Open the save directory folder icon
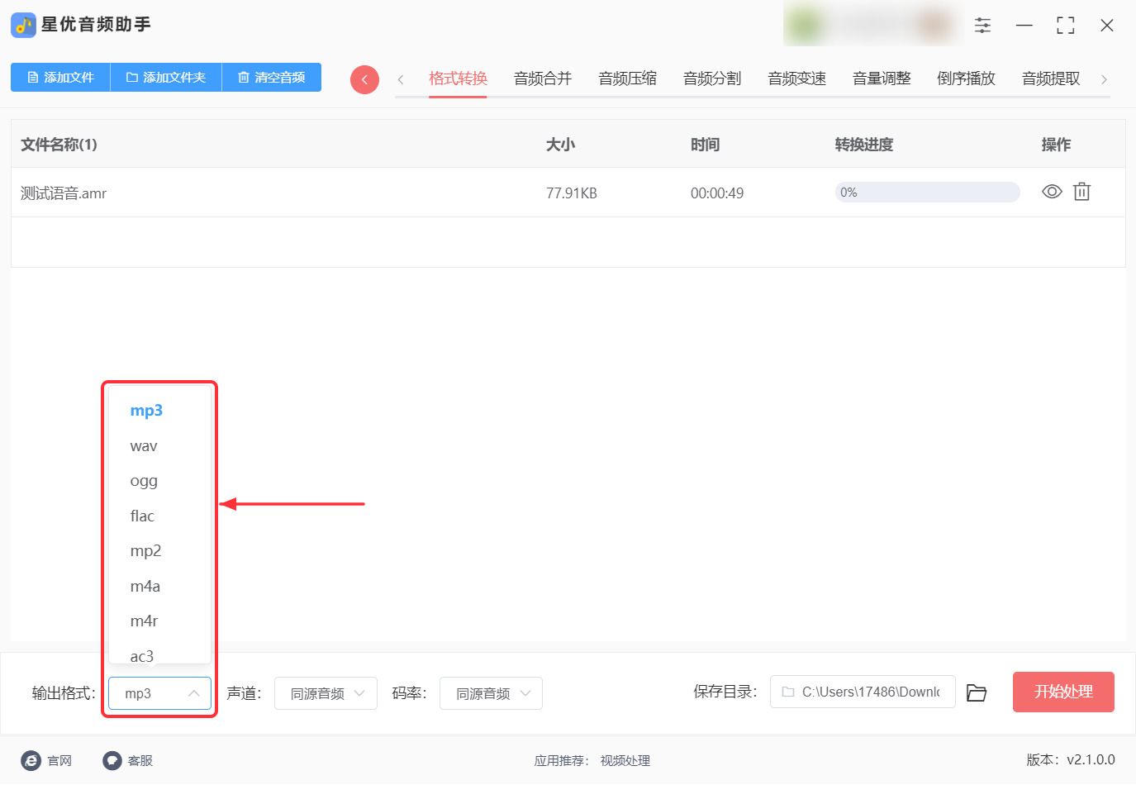 pyautogui.click(x=977, y=692)
